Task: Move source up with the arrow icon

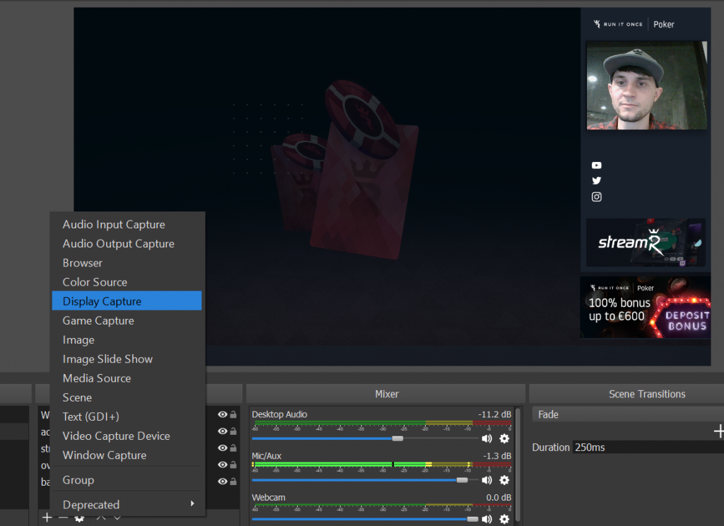Action: [x=101, y=518]
